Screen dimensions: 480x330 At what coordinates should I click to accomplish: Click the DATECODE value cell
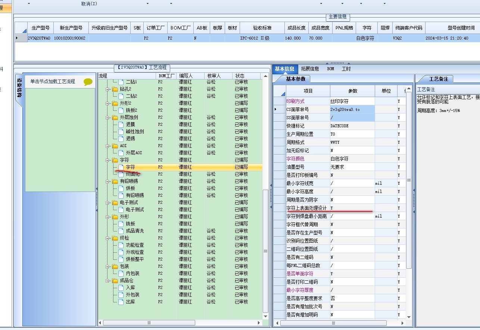[352, 126]
